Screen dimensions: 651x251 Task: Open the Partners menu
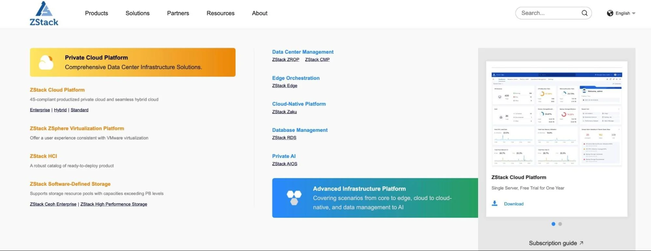coord(178,13)
